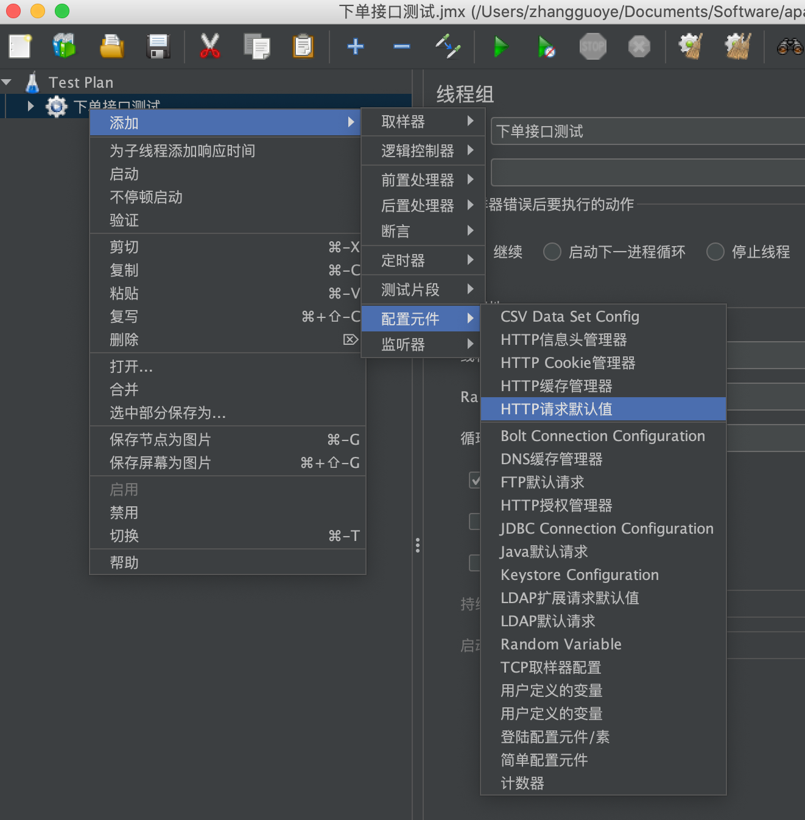This screenshot has width=805, height=820.
Task: Select the 启动下一进程循环 radio button
Action: pos(552,252)
